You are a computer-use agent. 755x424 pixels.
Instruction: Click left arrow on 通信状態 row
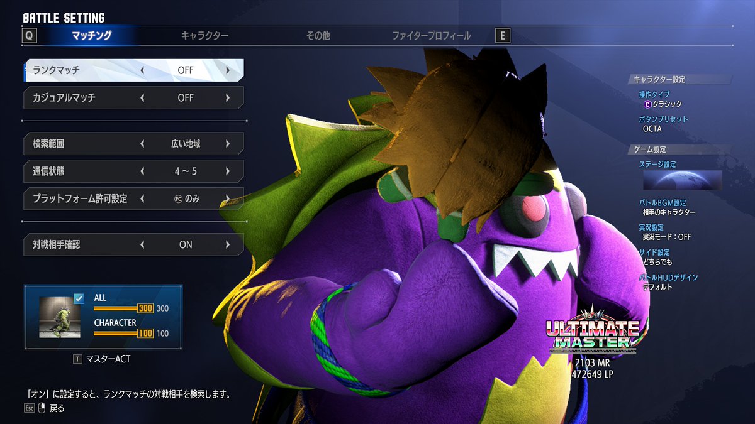[142, 171]
